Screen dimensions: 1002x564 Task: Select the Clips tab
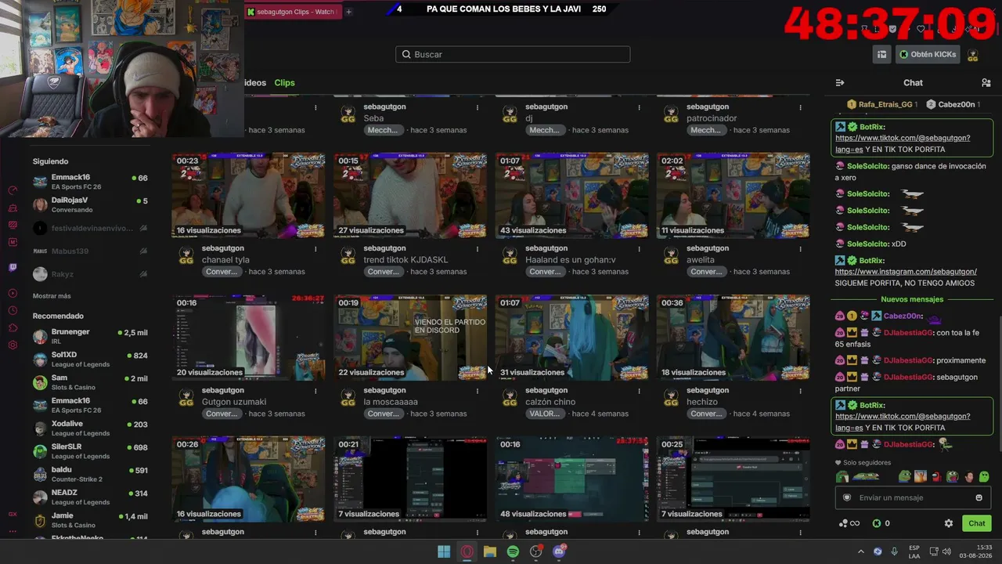point(284,82)
